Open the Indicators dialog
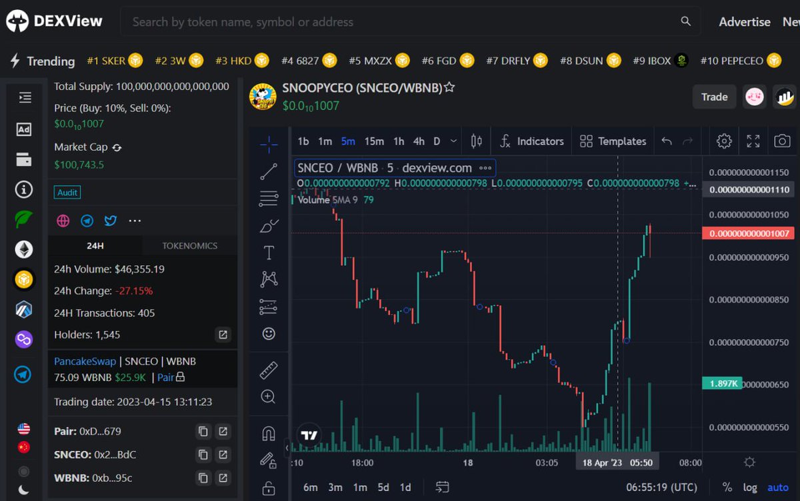800x501 pixels. pos(532,141)
